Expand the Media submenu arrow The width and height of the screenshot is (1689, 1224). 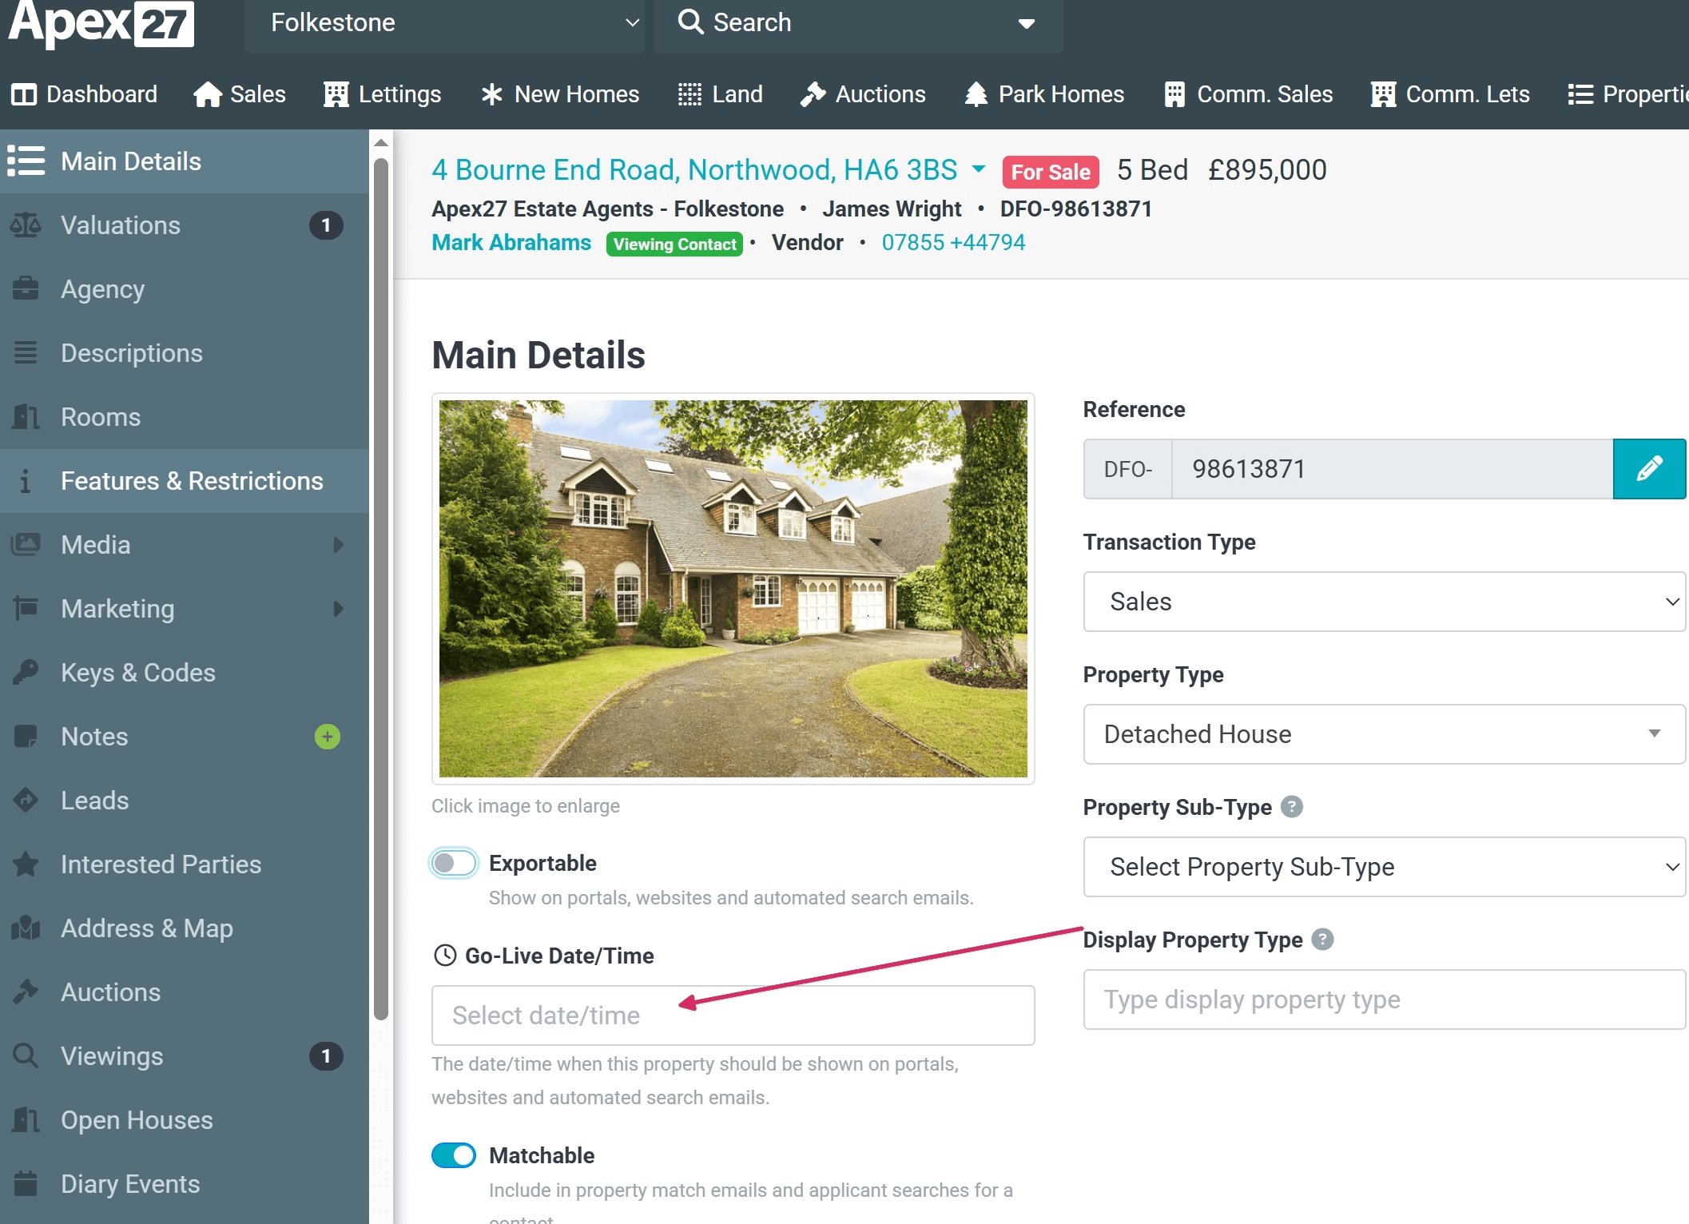tap(338, 545)
